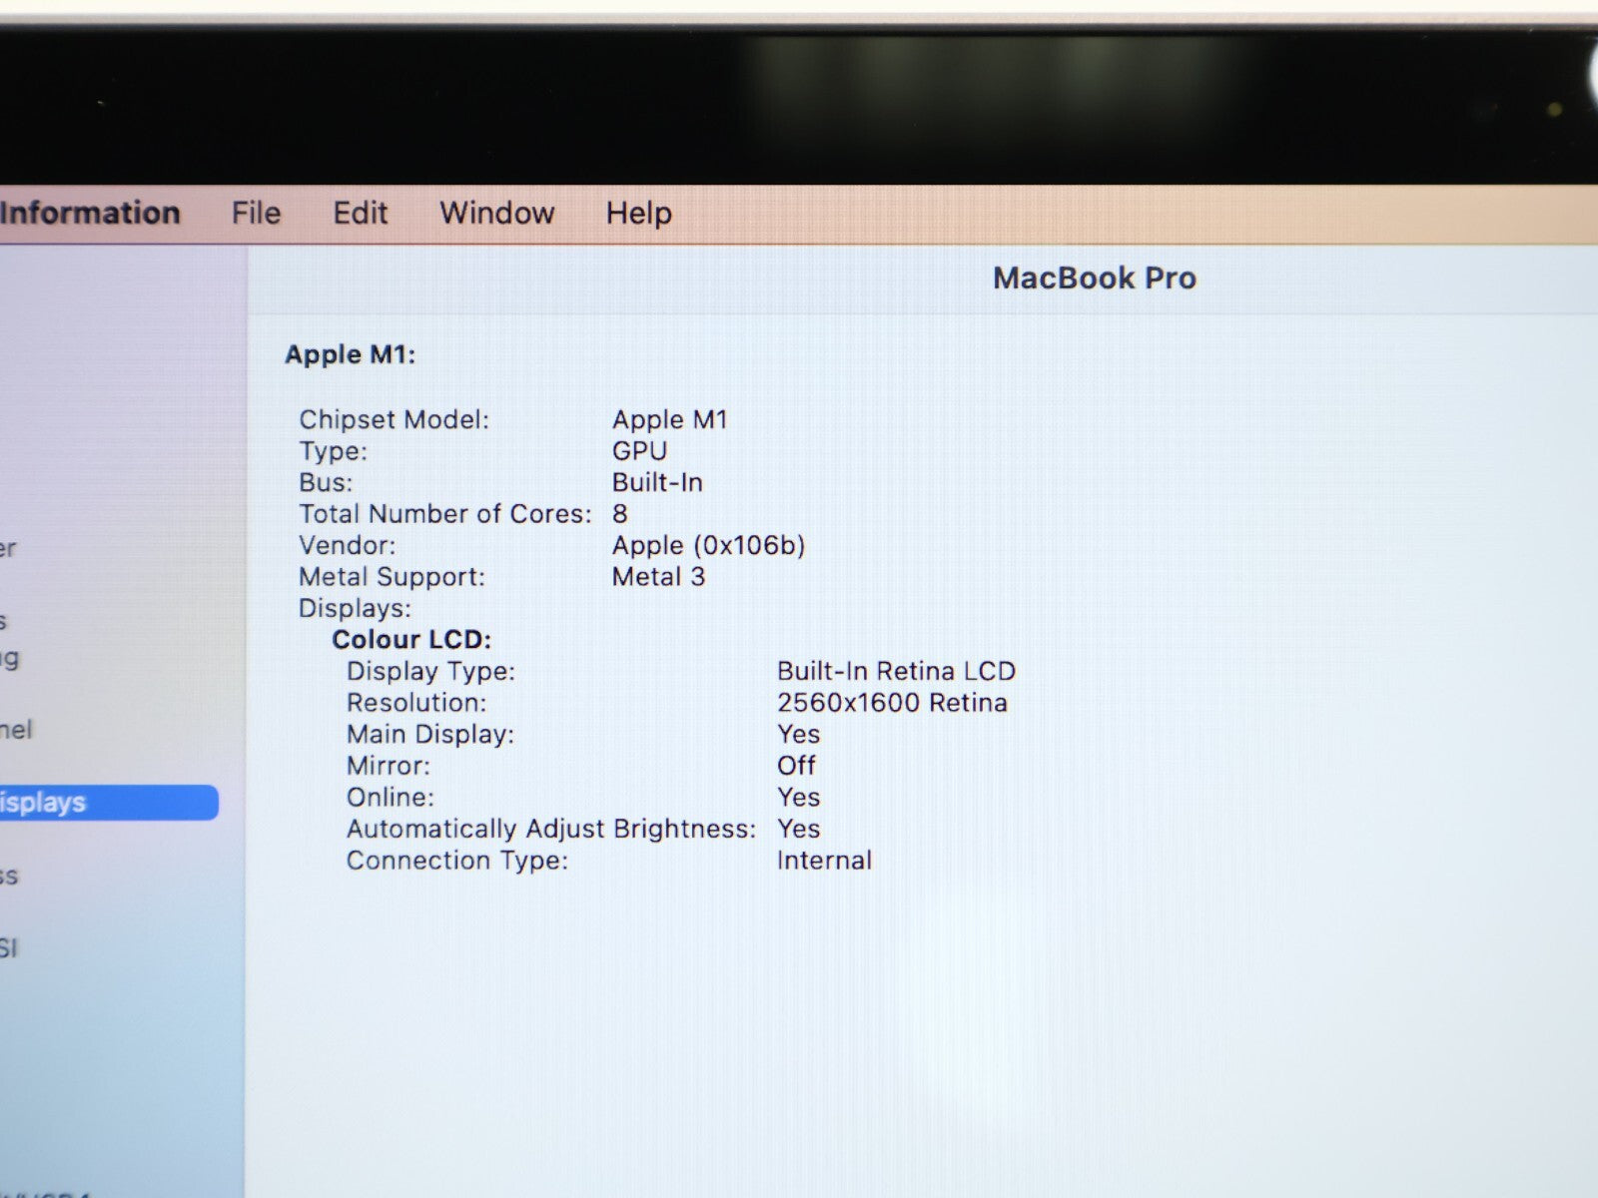The height and width of the screenshot is (1198, 1598).
Task: Select the 'Built-In Retina LCD' value
Action: click(896, 671)
